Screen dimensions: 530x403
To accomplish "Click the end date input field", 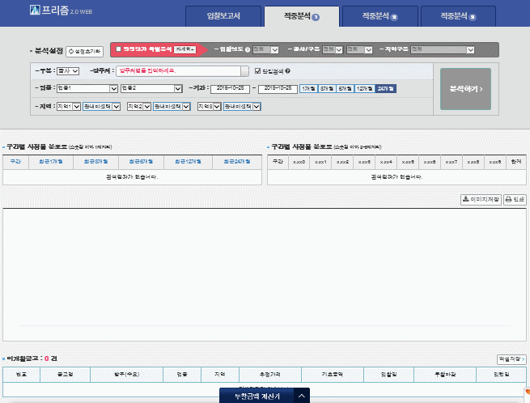I will (x=278, y=89).
